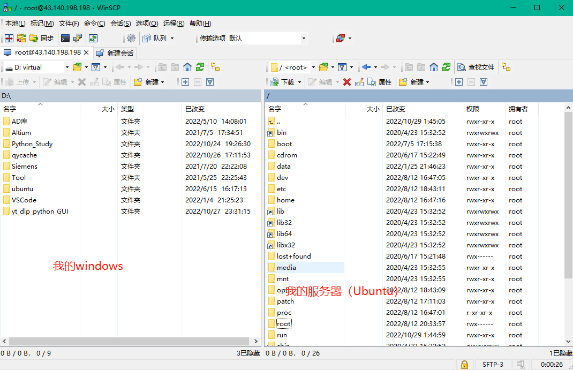Click the remote rename icon
This screenshot has height=370, width=573.
tap(359, 82)
